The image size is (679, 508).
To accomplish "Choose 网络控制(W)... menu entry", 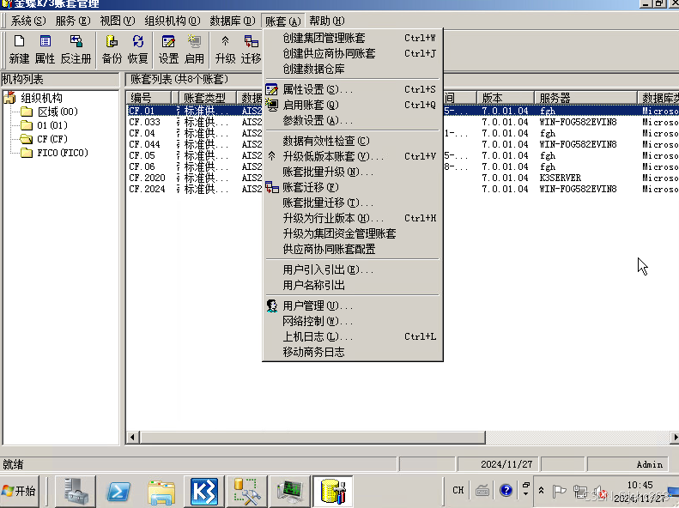I will click(x=353, y=322).
